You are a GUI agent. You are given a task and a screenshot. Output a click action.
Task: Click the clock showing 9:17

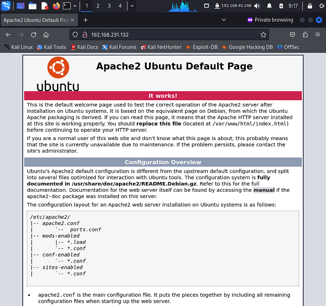point(293,6)
